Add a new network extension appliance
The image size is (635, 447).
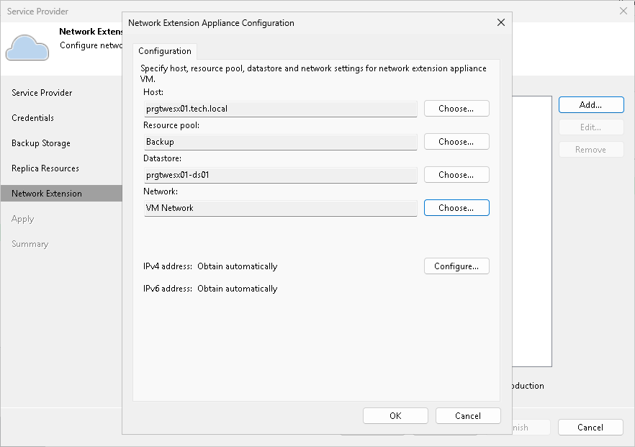coord(590,104)
